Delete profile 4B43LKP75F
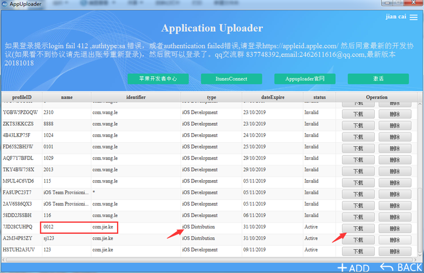This screenshot has width=424, height=273. [x=395, y=136]
